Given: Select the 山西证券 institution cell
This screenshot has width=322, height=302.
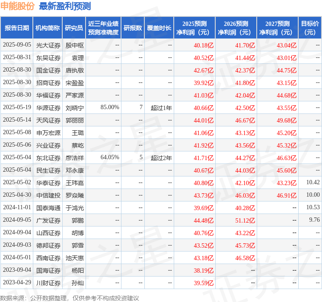Looking at the screenshot, I should [48, 233].
